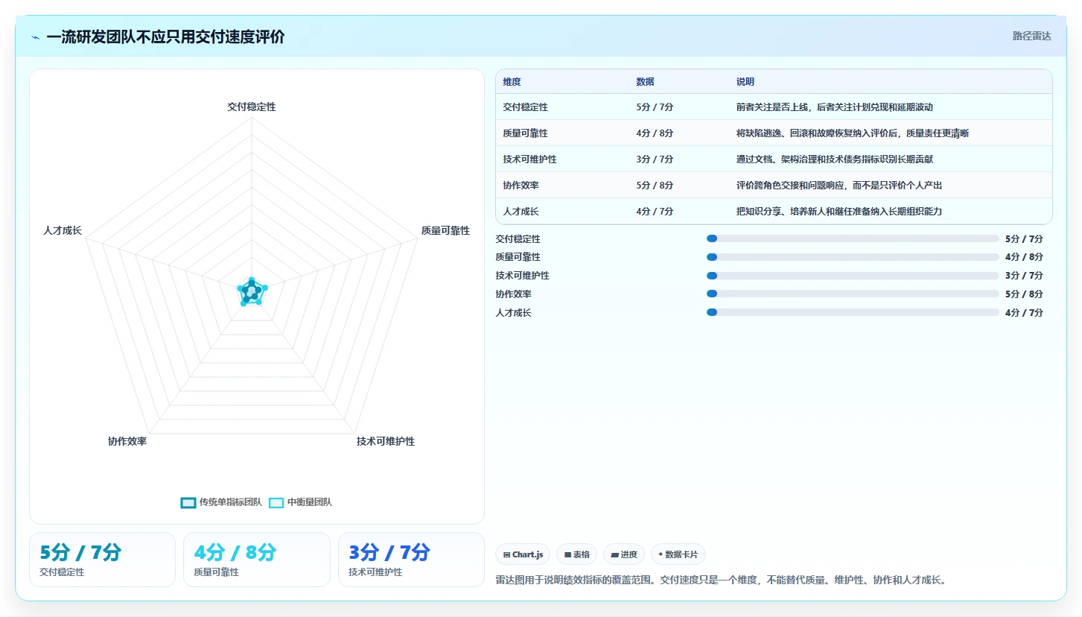Click the 质量可靠性 axis label on radar

445,231
